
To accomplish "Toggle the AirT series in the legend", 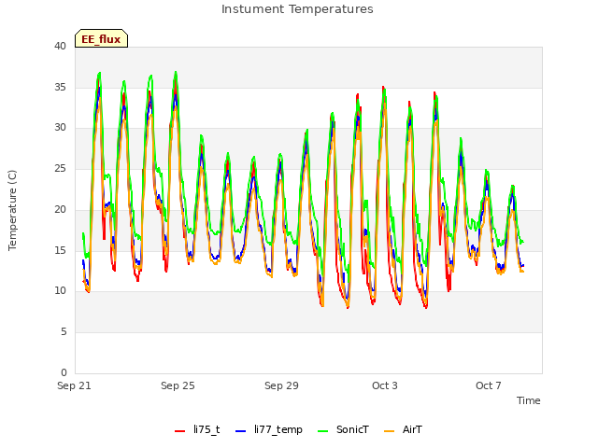I will tap(403, 429).
